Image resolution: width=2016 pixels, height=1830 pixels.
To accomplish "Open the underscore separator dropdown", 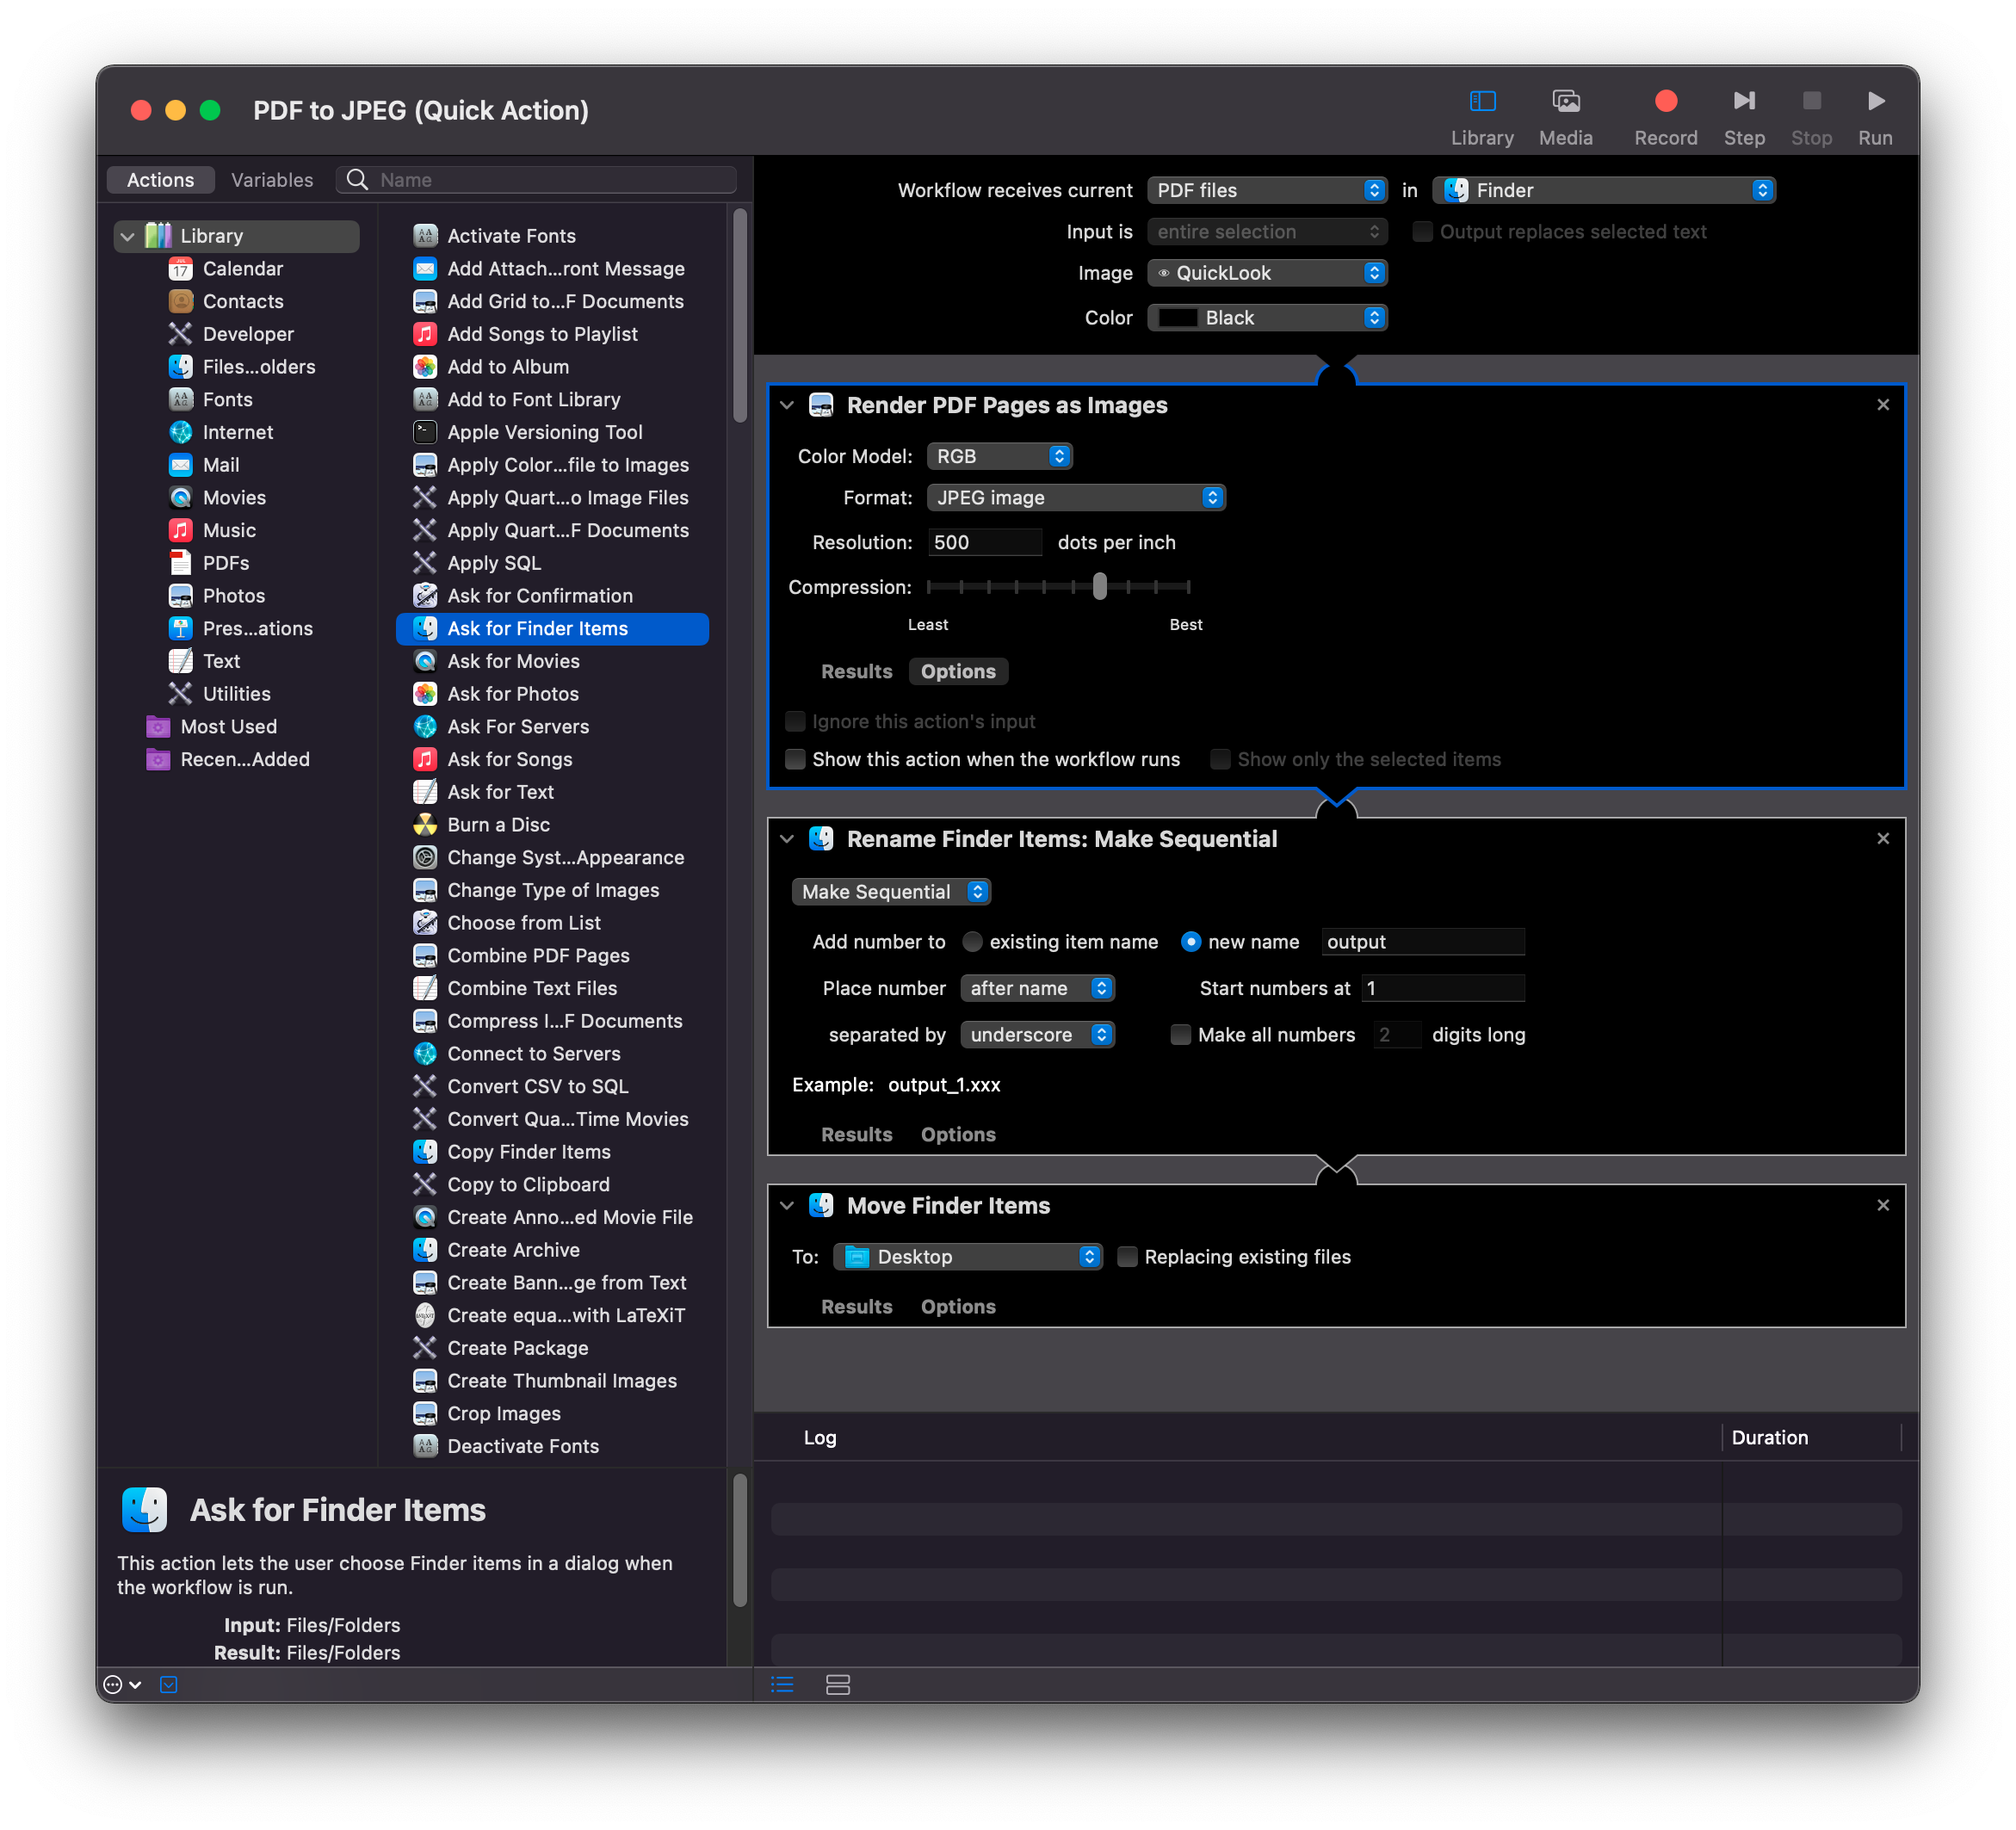I will 1037,1035.
